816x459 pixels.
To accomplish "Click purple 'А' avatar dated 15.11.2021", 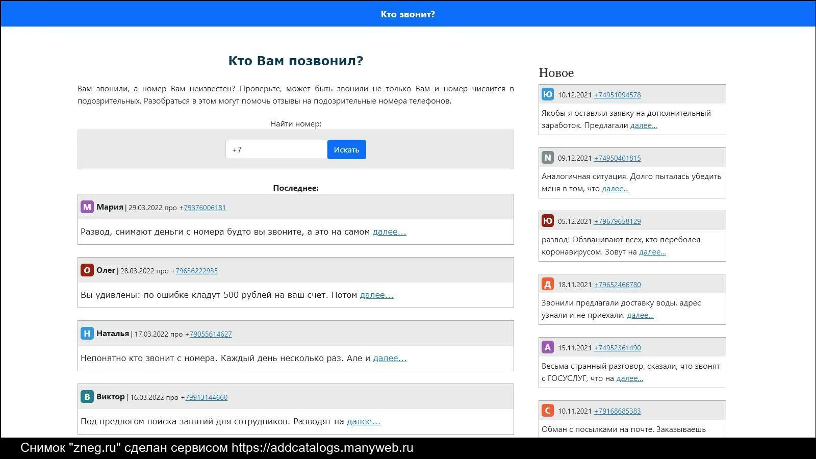I will pyautogui.click(x=548, y=347).
